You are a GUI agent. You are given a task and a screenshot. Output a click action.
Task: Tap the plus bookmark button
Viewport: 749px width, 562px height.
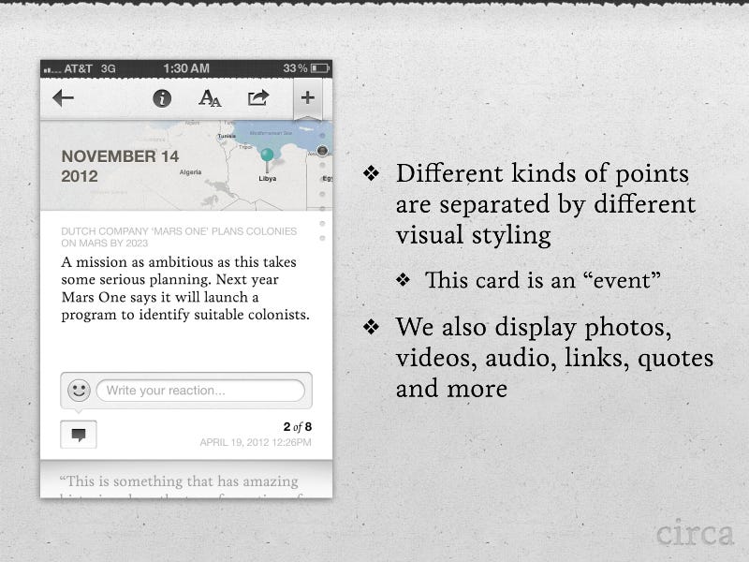pos(308,97)
